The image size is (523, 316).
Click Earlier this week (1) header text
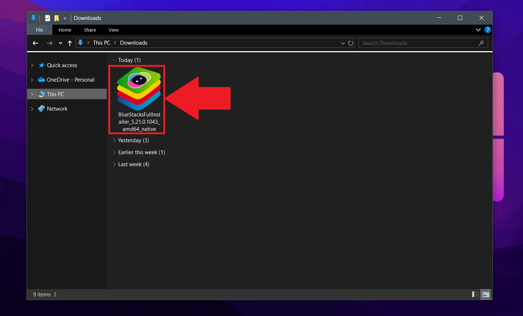(x=141, y=152)
